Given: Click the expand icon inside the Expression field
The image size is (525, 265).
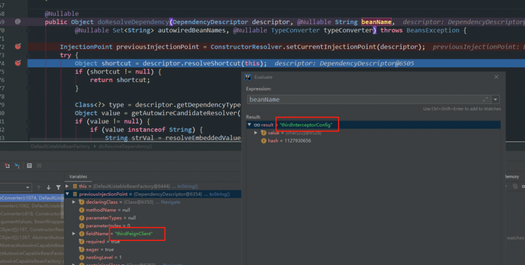Looking at the screenshot, I should 485,99.
